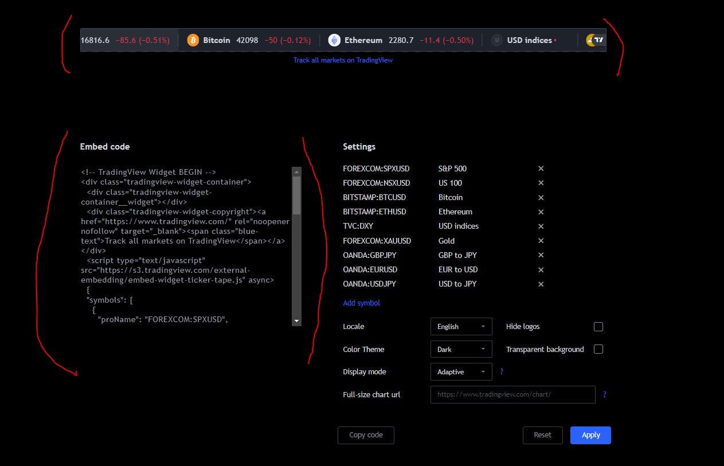Screen dimensions: 724x466
Task: Click the OANDA:GBPJPY symbol name
Action: 370,255
